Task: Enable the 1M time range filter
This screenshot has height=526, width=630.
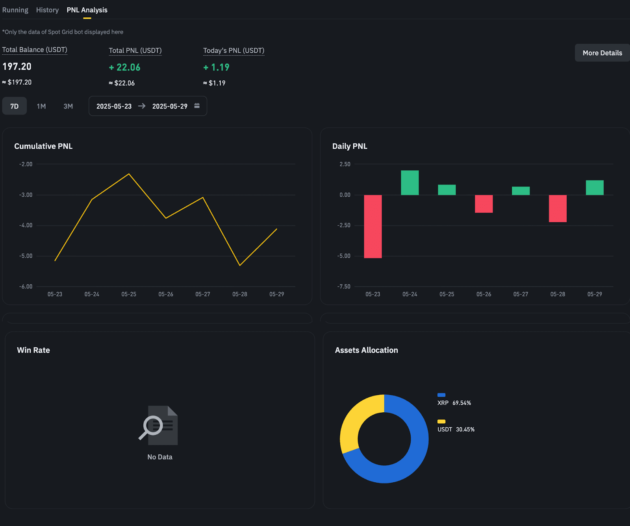Action: pyautogui.click(x=41, y=106)
